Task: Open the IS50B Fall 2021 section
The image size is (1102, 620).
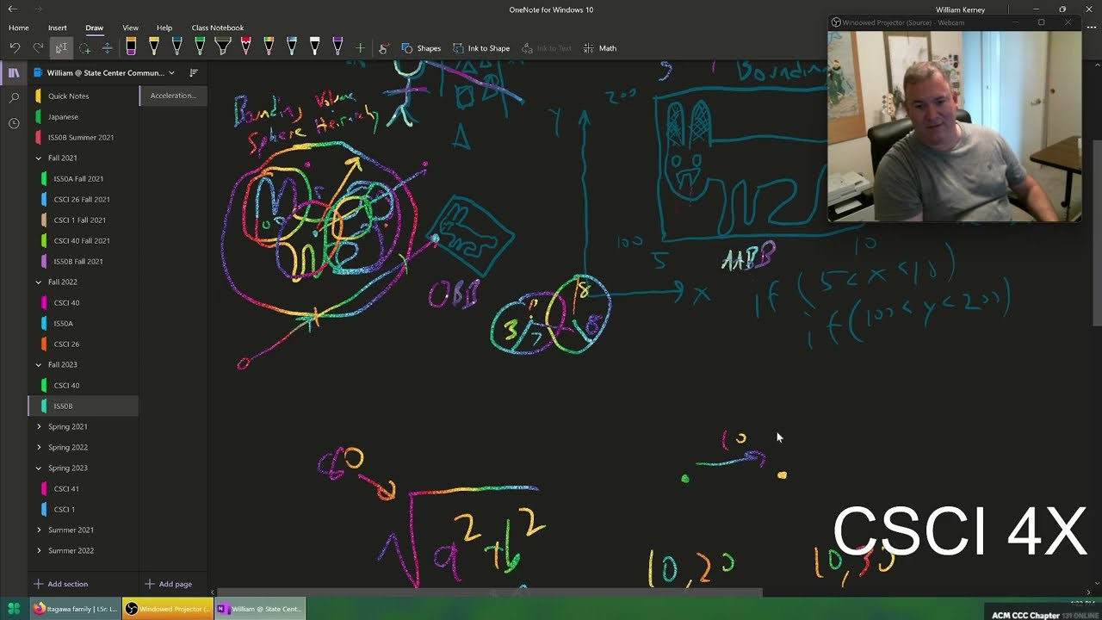Action: pos(84,261)
